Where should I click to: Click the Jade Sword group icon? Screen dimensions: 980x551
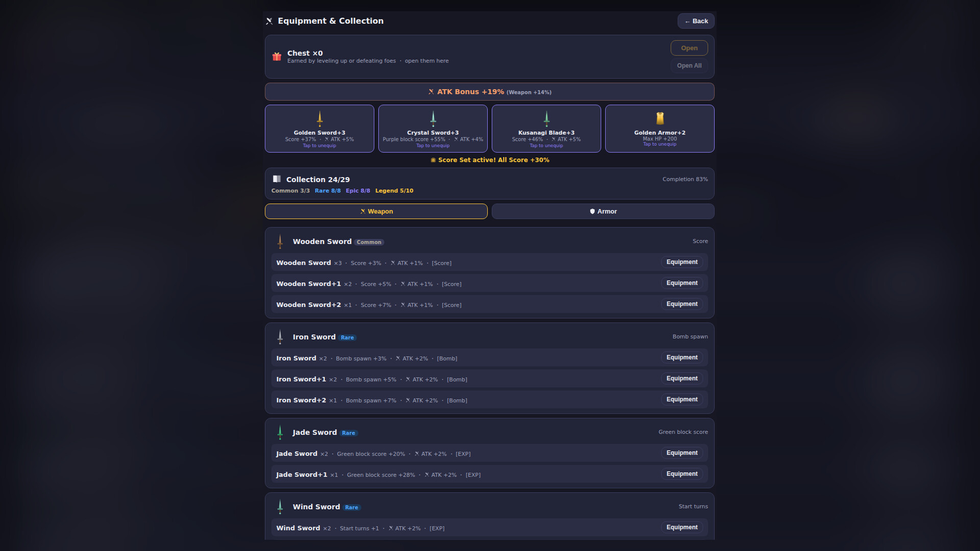(x=280, y=432)
